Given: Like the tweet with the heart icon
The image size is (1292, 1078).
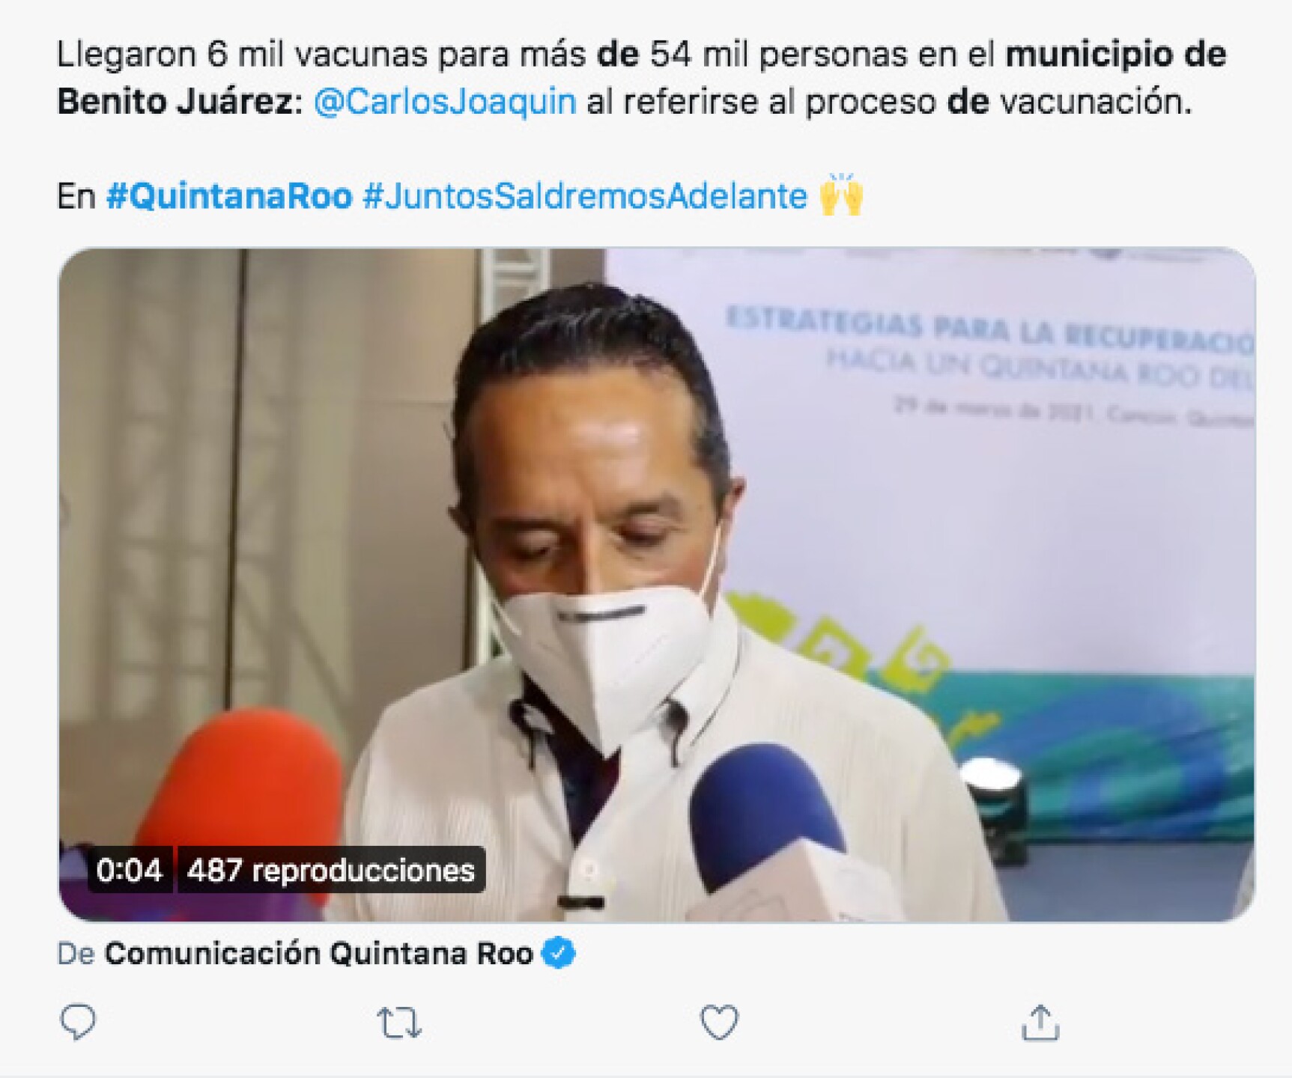Looking at the screenshot, I should pyautogui.click(x=719, y=1022).
